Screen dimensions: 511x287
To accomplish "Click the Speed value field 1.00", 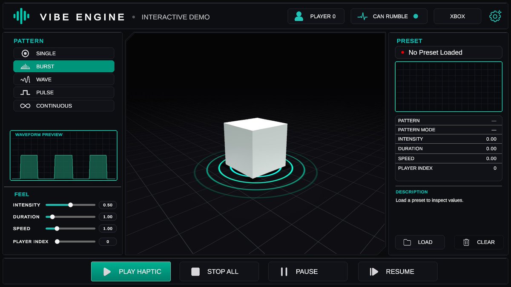I will 108,229.
